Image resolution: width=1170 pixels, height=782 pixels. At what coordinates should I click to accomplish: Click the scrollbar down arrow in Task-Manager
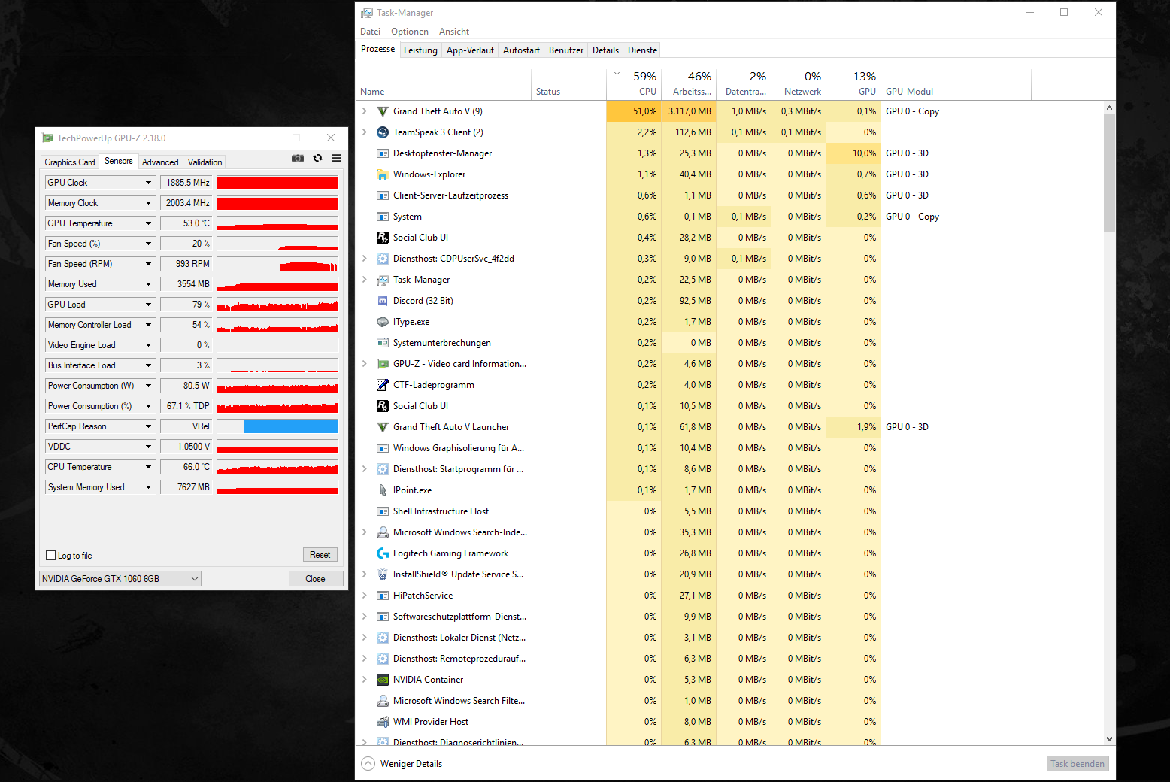[x=1109, y=739]
